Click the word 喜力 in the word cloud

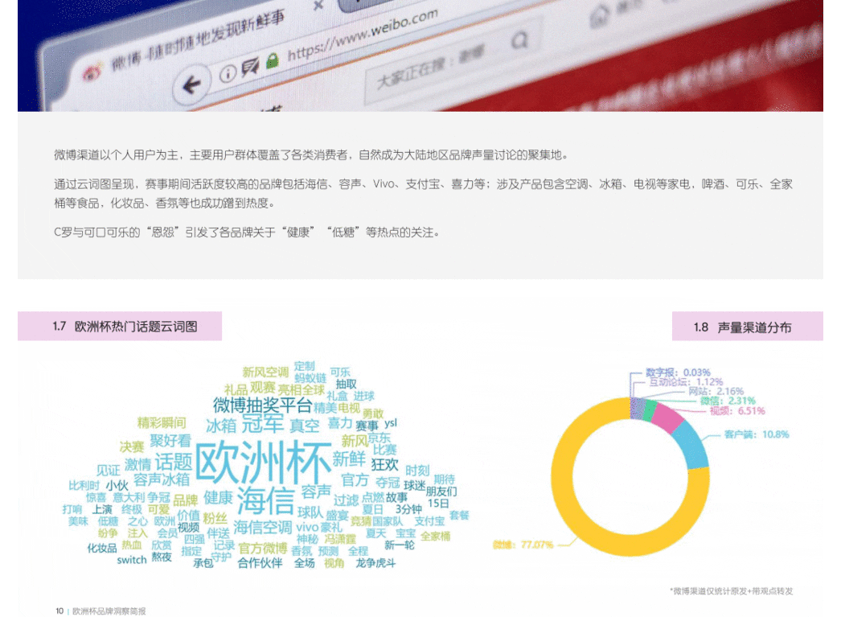pyautogui.click(x=340, y=423)
